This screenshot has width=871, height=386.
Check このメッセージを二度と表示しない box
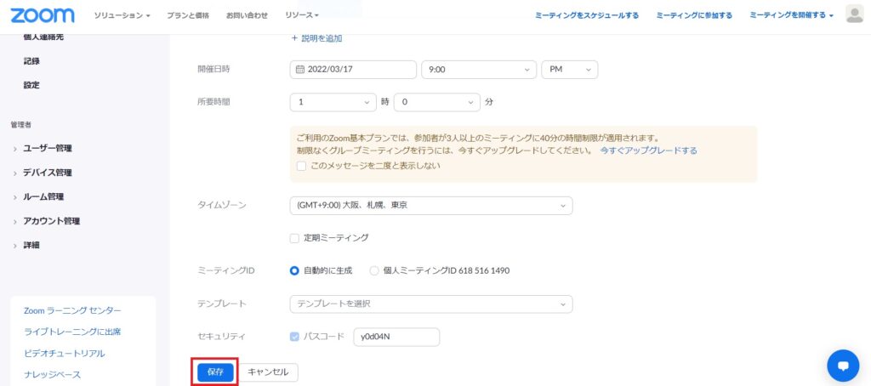[x=301, y=166]
